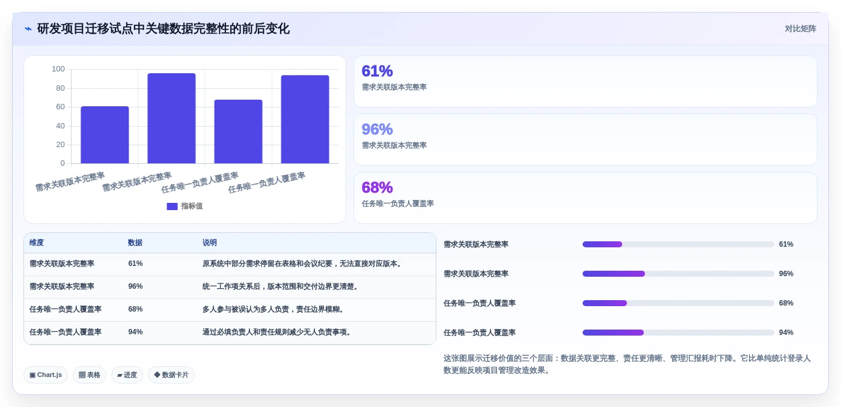The width and height of the screenshot is (841, 407).
Task: Click the label left of the 96% progress bar
Action: [x=476, y=274]
